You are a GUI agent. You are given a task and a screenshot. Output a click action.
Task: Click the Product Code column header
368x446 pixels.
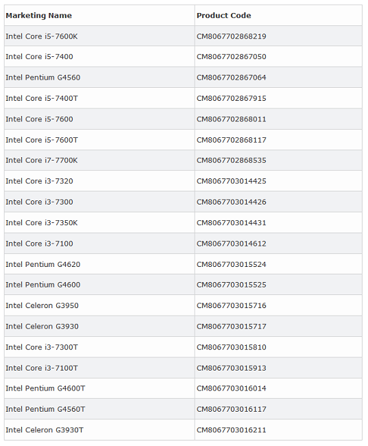(x=223, y=15)
